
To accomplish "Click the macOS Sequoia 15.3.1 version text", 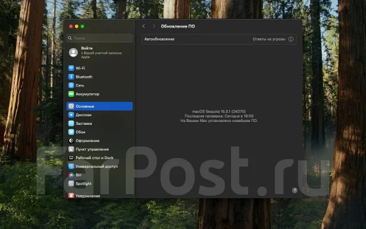I will [218, 112].
